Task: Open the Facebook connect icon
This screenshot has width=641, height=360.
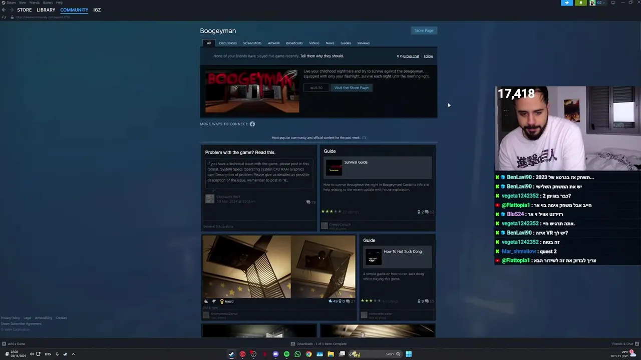Action: [x=252, y=124]
